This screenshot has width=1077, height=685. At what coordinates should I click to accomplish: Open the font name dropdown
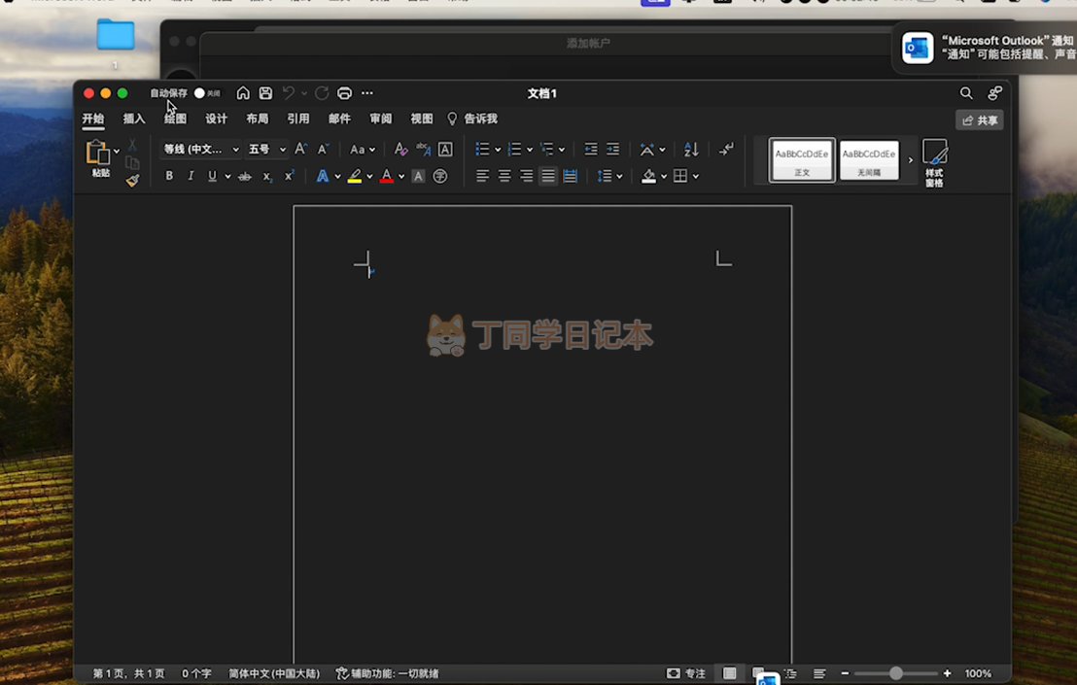pos(235,150)
